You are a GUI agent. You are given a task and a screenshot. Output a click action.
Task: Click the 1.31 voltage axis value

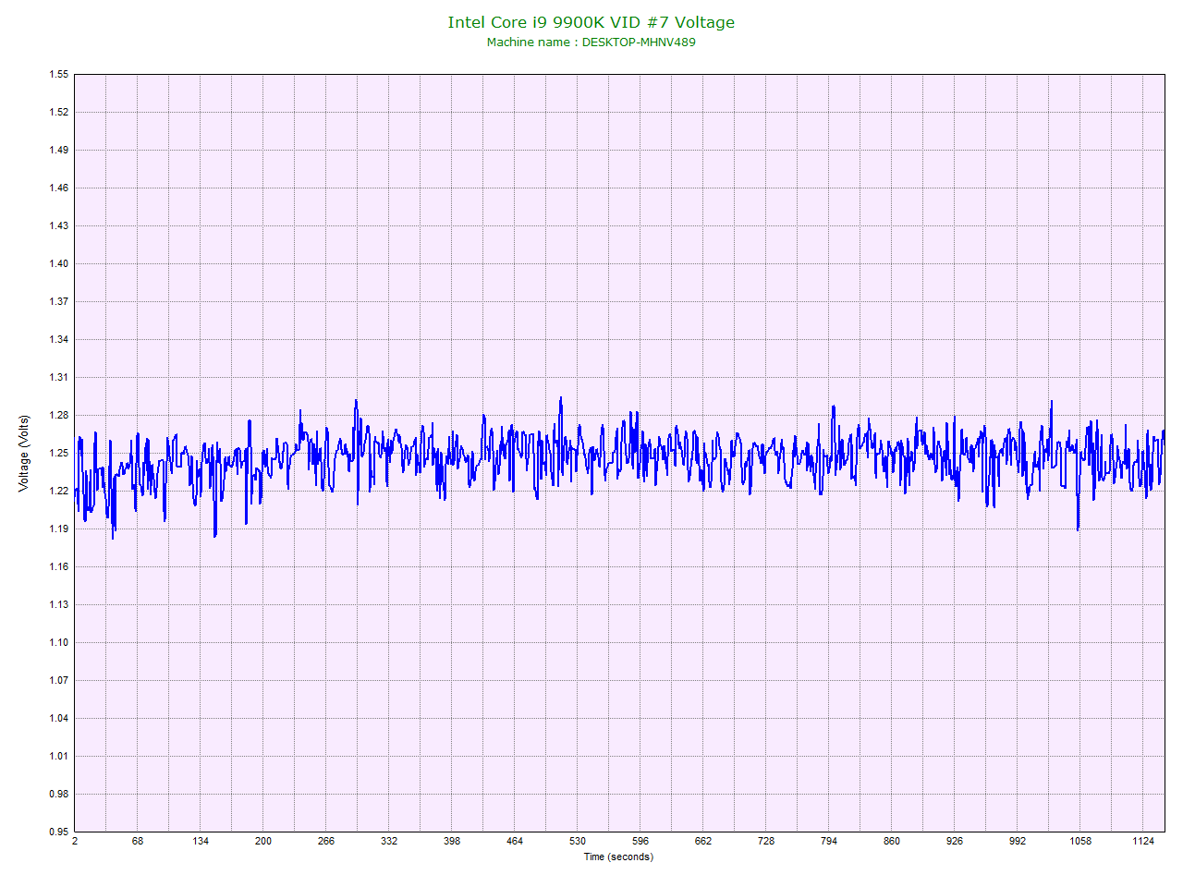coord(59,378)
